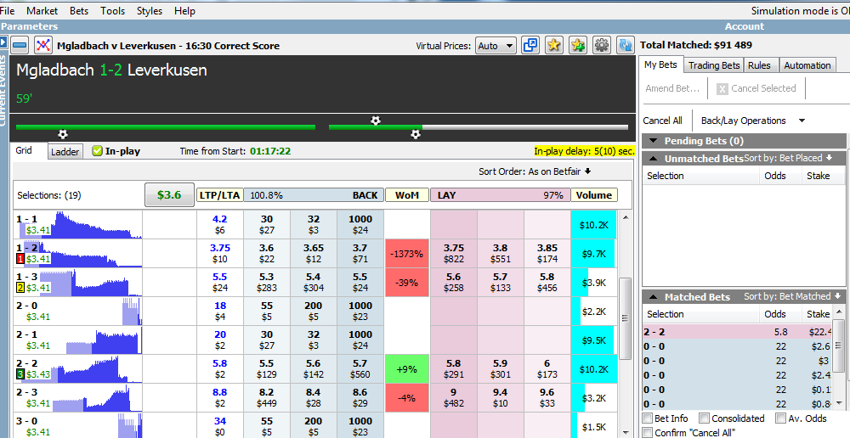Click the Cancel Selected X icon
This screenshot has height=438, width=850.
tap(722, 89)
